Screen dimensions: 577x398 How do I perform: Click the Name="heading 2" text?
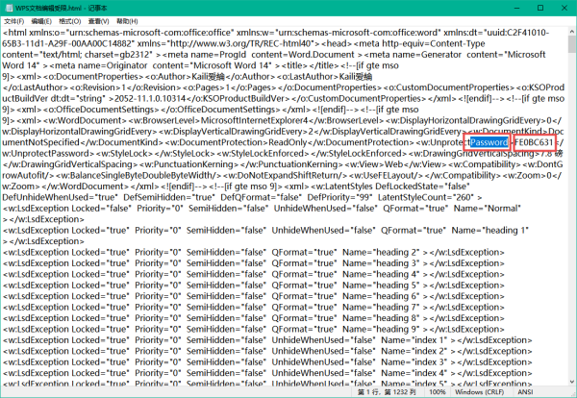[x=381, y=252]
